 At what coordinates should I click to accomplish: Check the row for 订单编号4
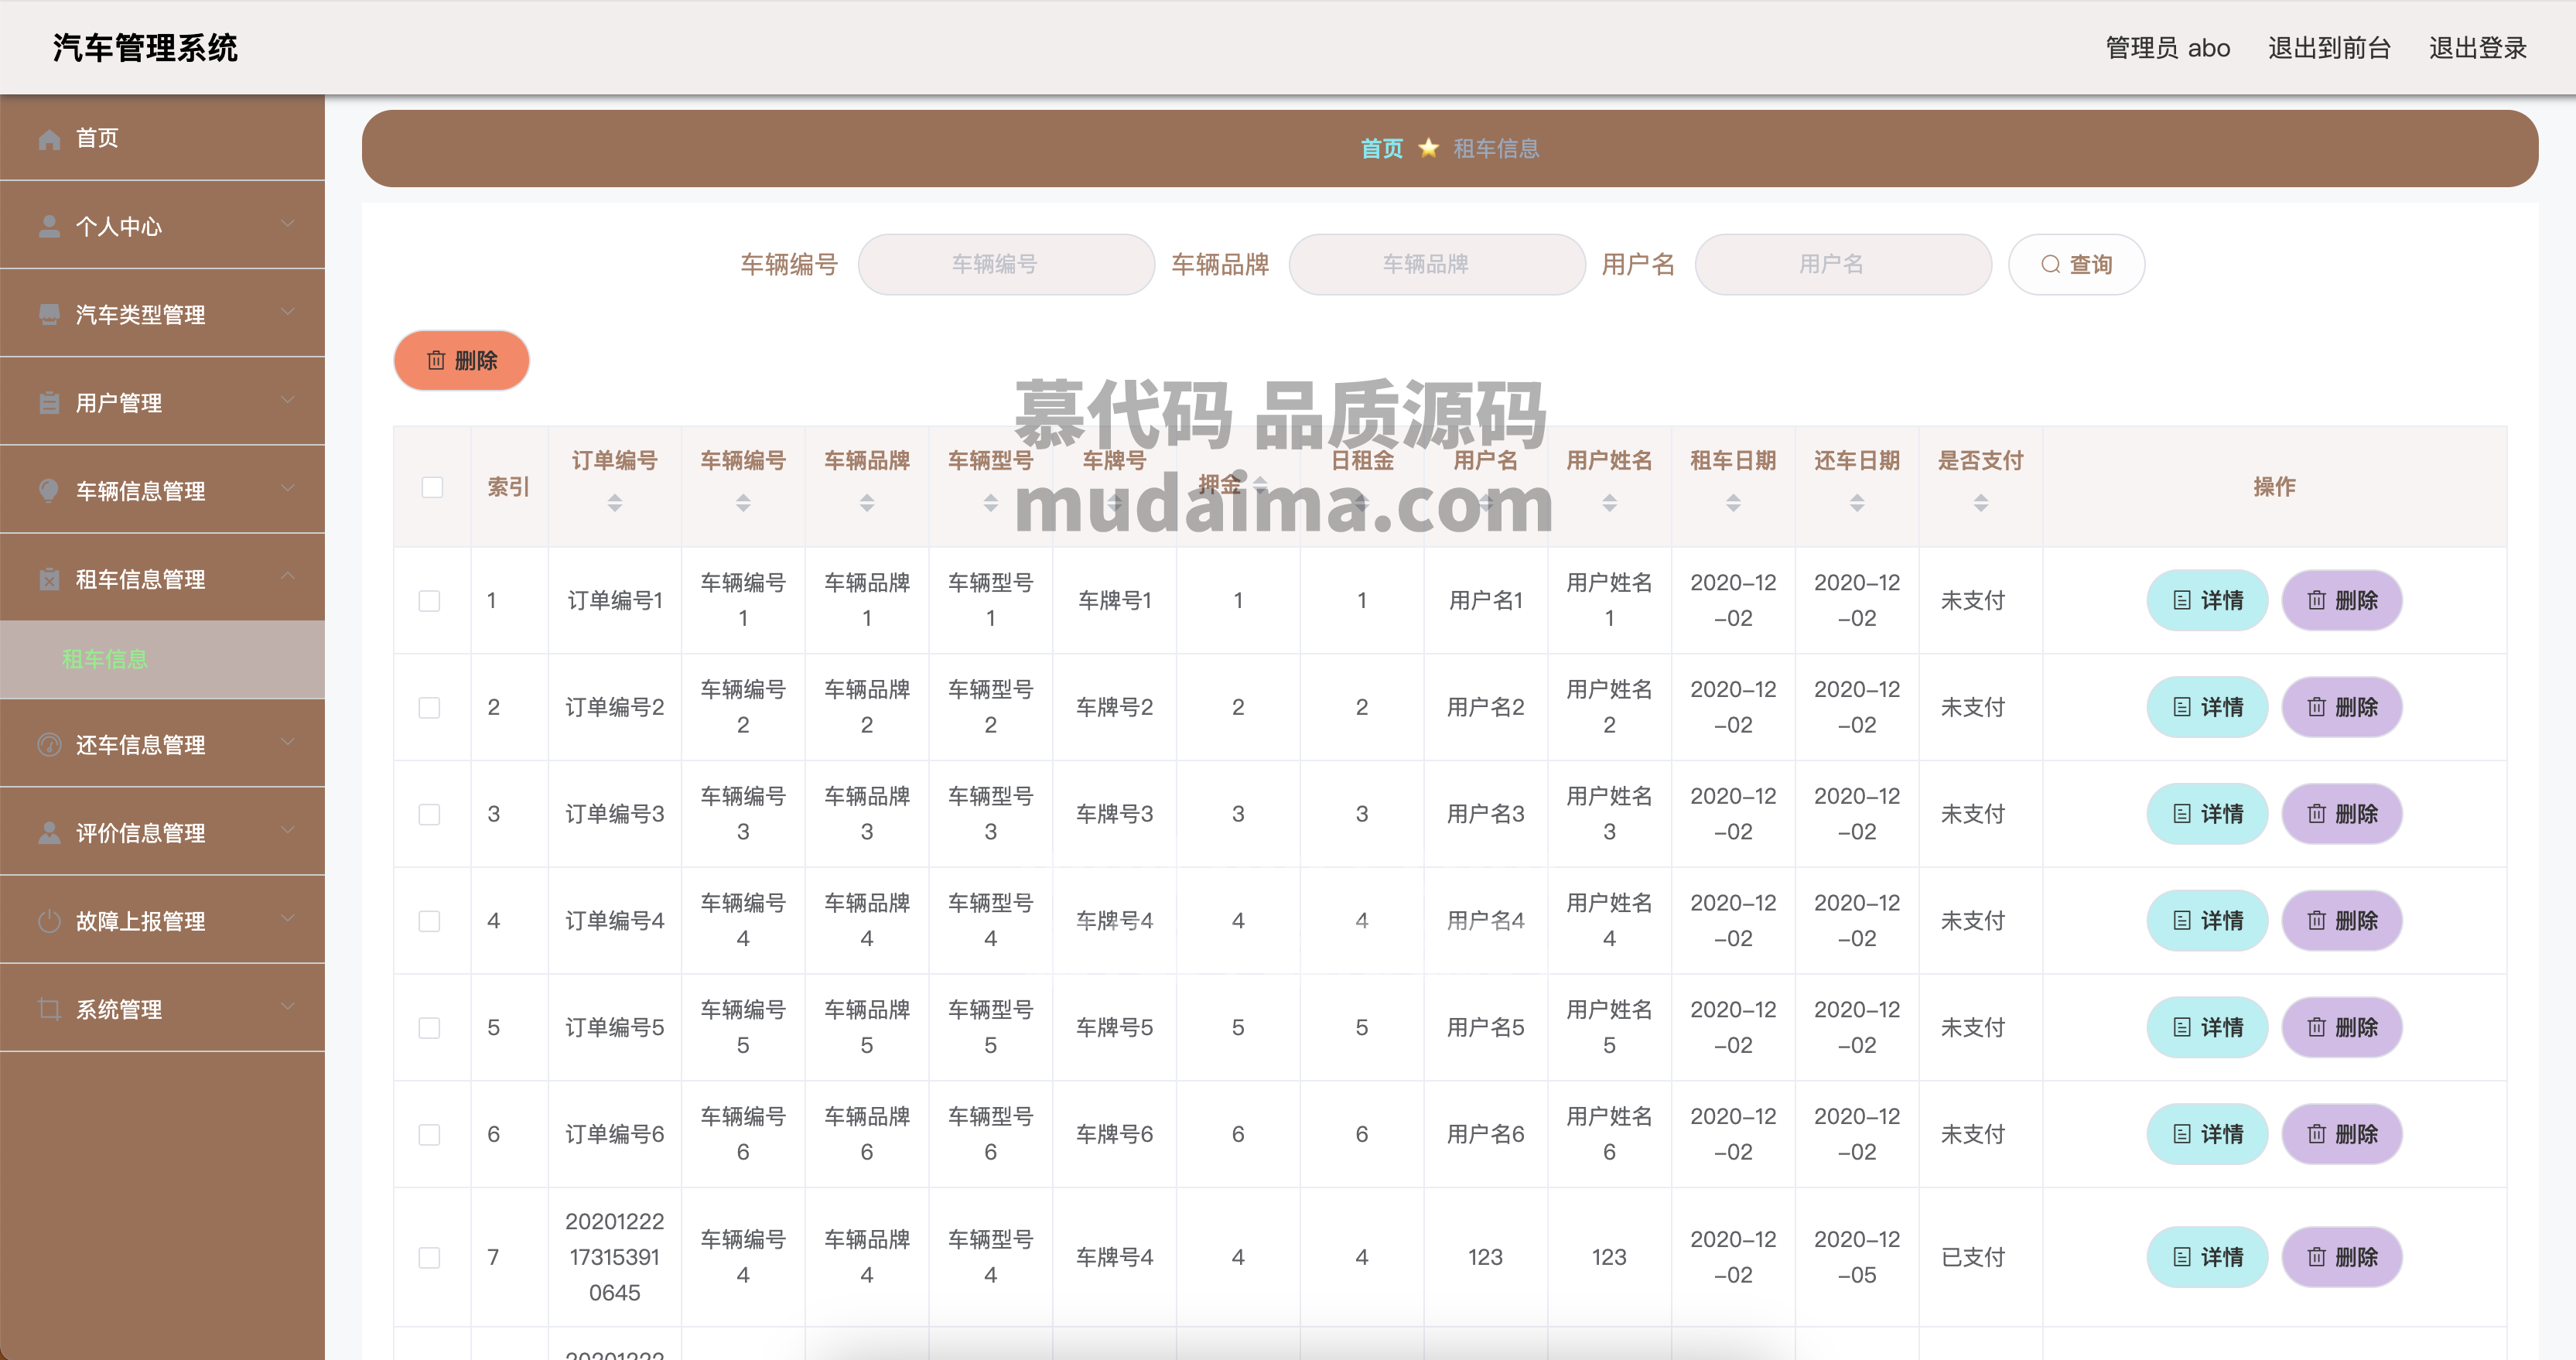[429, 921]
